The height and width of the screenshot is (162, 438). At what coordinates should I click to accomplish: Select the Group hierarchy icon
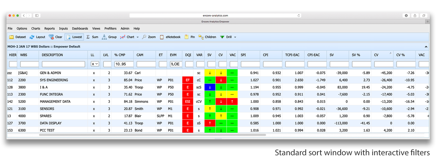104,37
